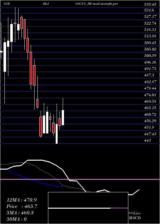
Task: Click the 456.29 price axis label
Action: coord(150,121)
